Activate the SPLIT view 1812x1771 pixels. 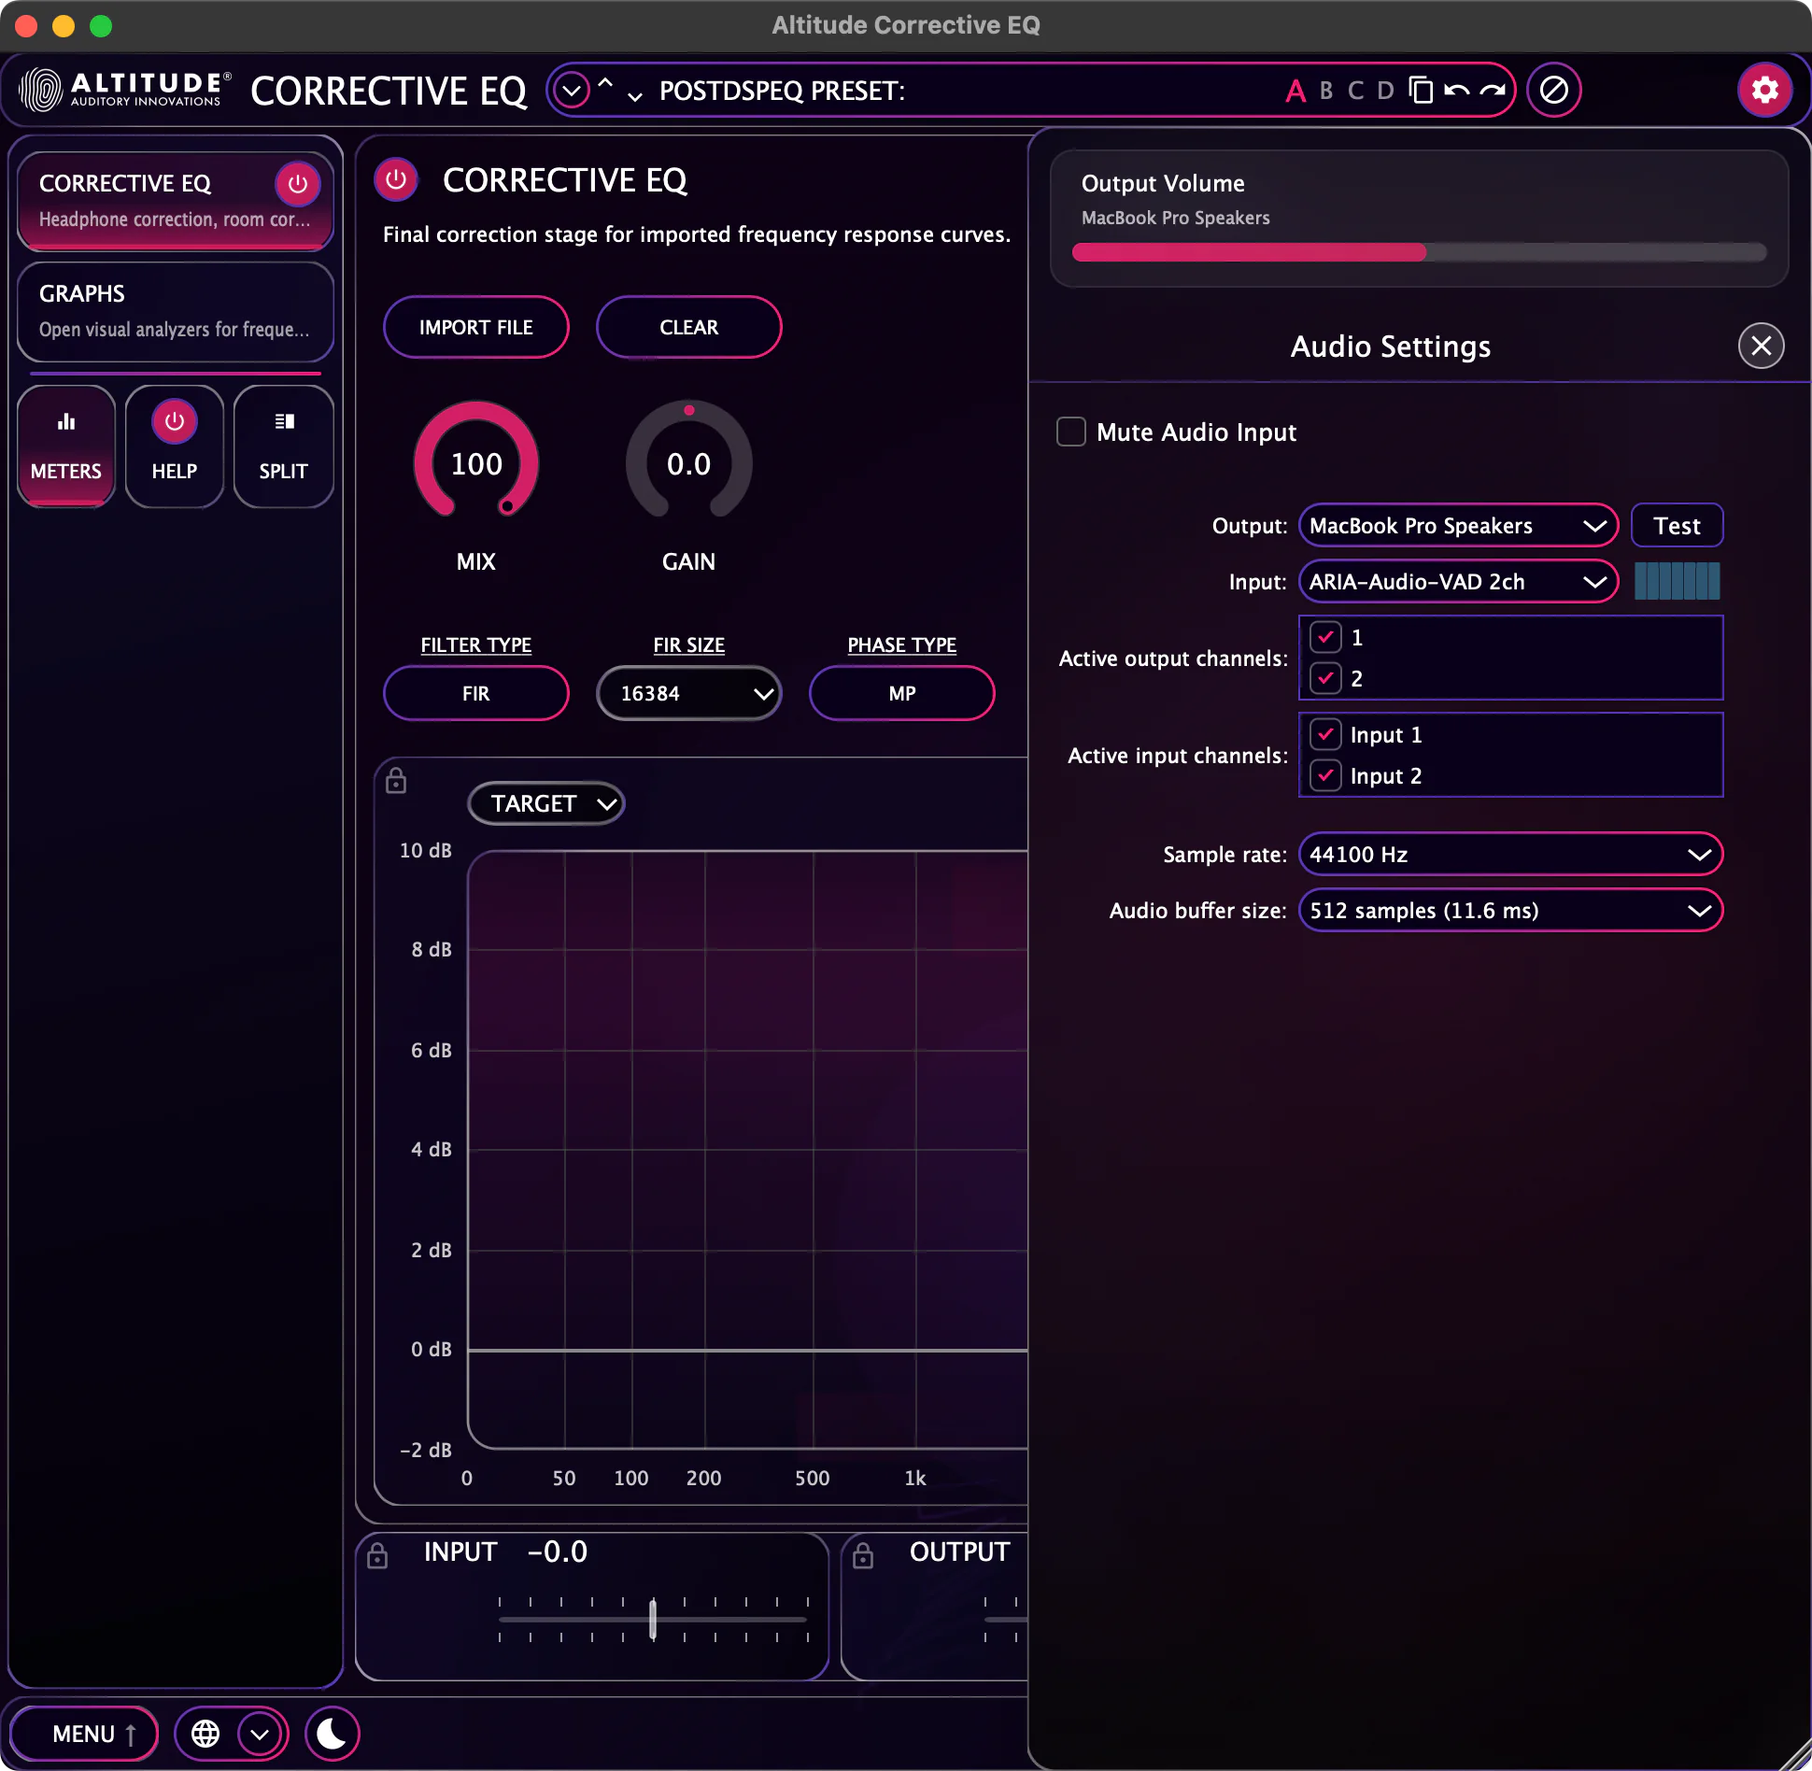tap(283, 446)
